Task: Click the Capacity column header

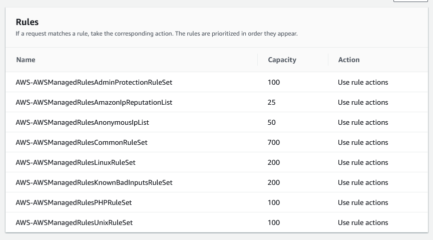Action: [x=282, y=60]
